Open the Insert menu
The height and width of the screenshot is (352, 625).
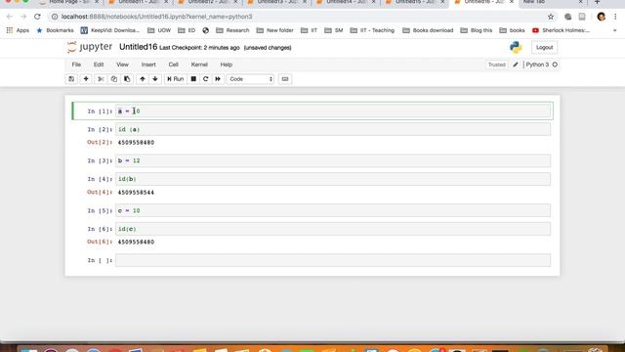pyautogui.click(x=148, y=65)
